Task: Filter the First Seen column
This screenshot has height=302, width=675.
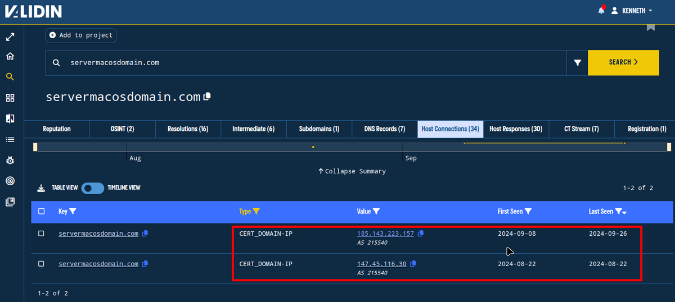Action: point(528,212)
